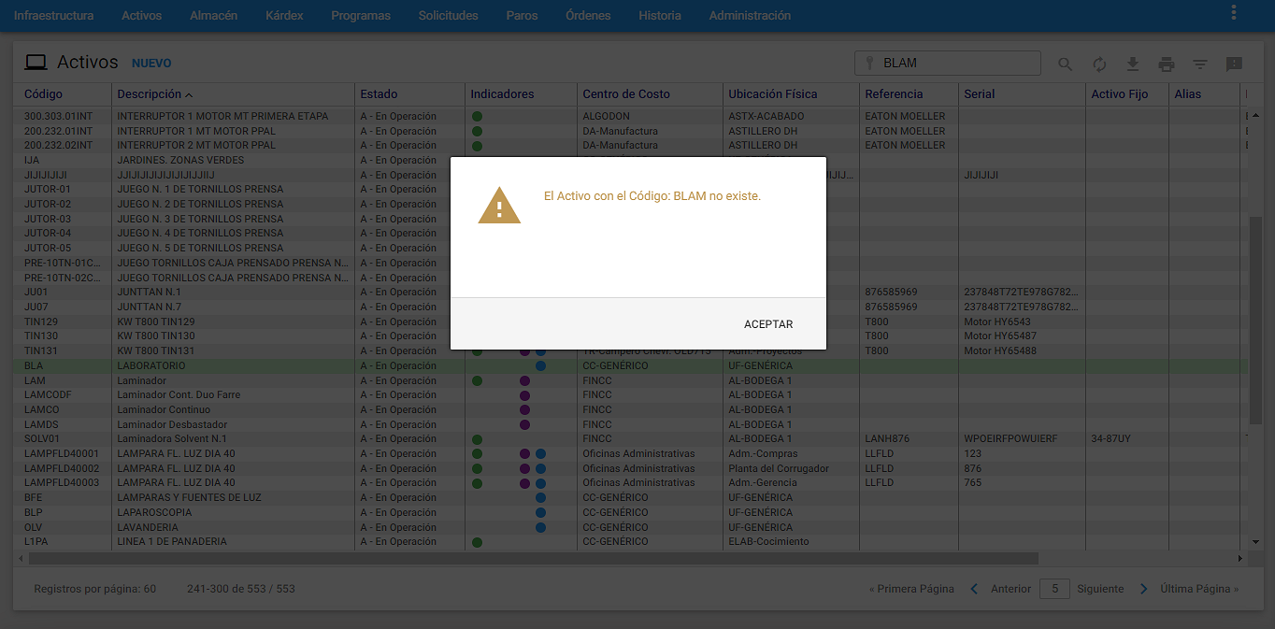
Task: Click blue indicator dot on BLP row
Action: [x=540, y=512]
